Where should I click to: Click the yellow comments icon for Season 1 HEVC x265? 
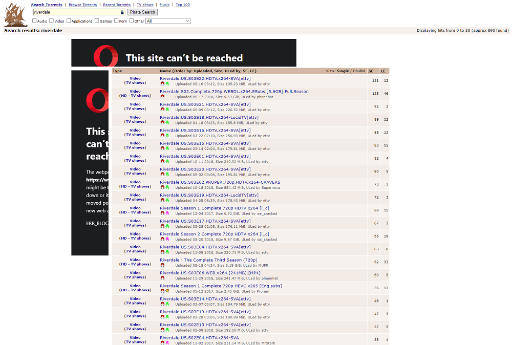tap(167, 291)
